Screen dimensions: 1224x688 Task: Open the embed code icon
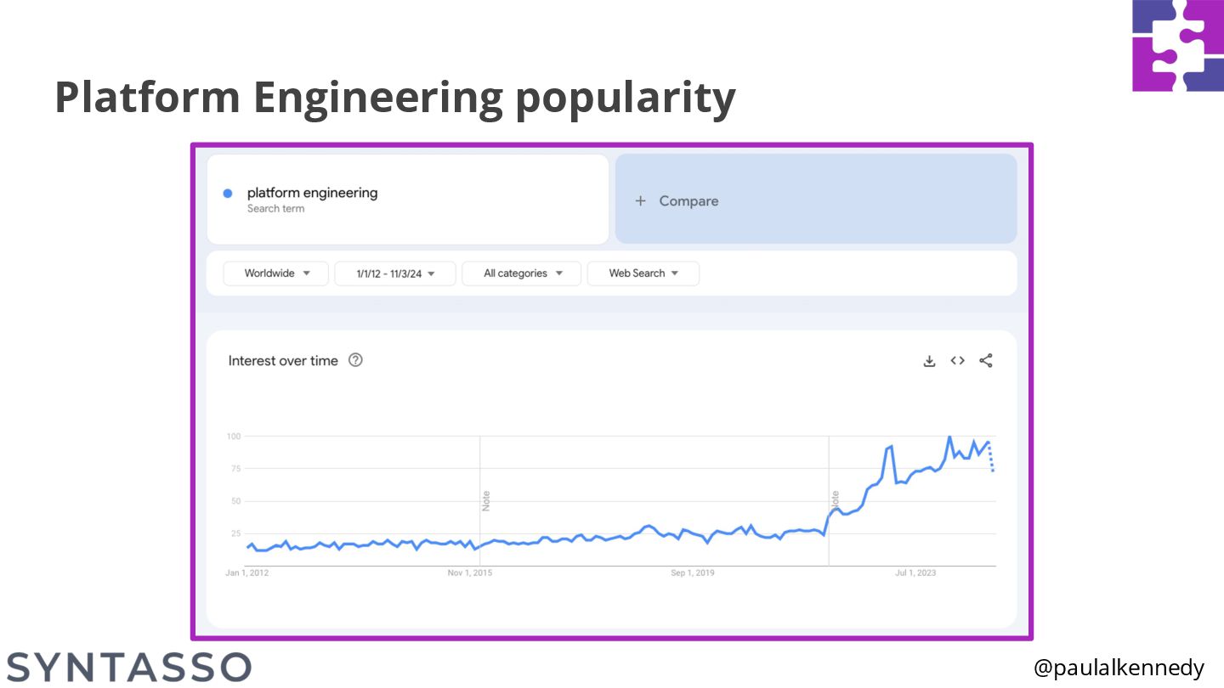[957, 361]
